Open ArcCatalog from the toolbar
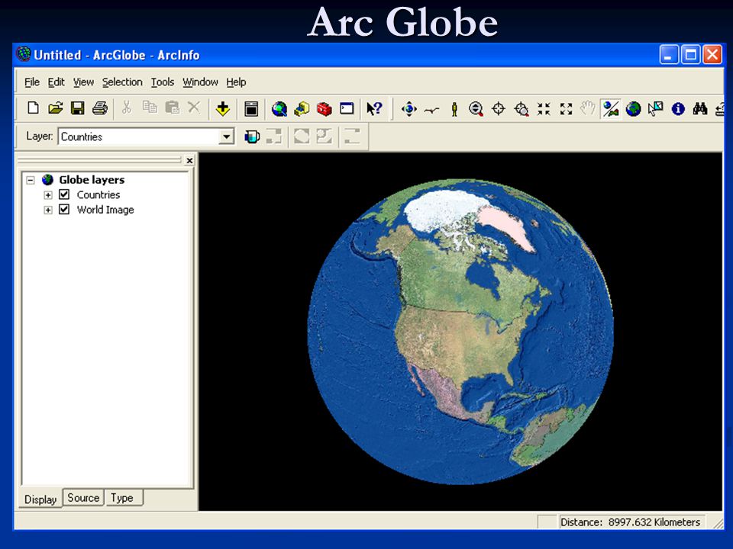This screenshot has width=733, height=549. 302,109
